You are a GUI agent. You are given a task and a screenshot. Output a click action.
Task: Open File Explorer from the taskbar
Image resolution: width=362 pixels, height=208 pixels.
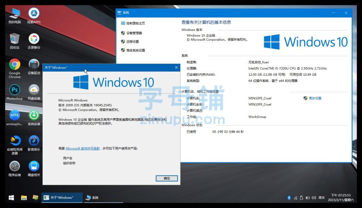24,198
